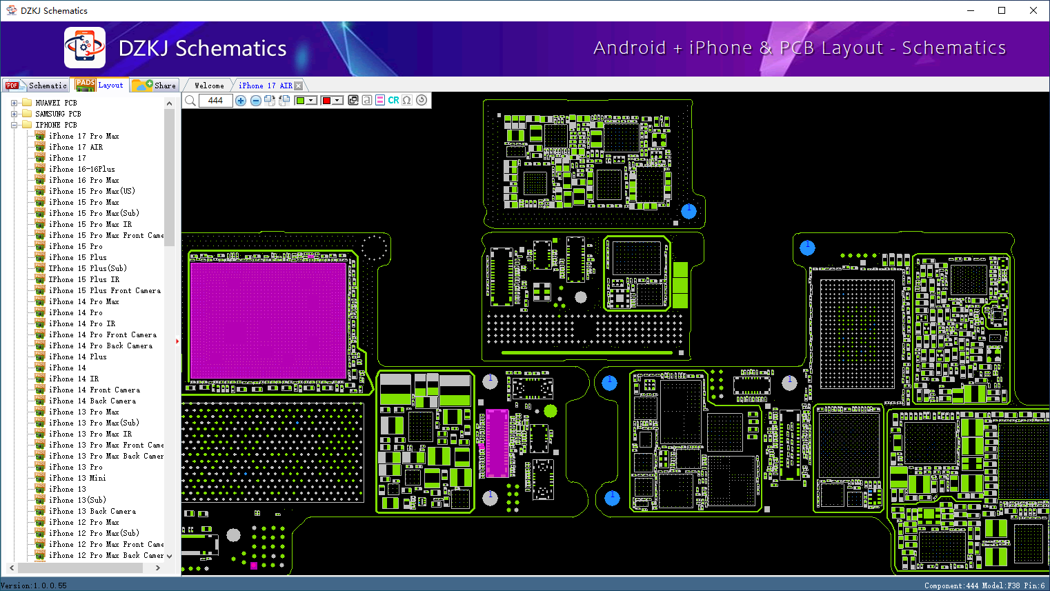Image resolution: width=1050 pixels, height=591 pixels.
Task: Open iPhone 13 Back Camera entry
Action: pyautogui.click(x=92, y=511)
